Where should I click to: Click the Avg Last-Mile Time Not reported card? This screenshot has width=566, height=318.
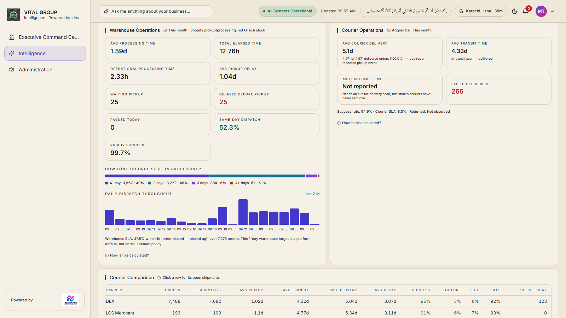[x=390, y=89]
